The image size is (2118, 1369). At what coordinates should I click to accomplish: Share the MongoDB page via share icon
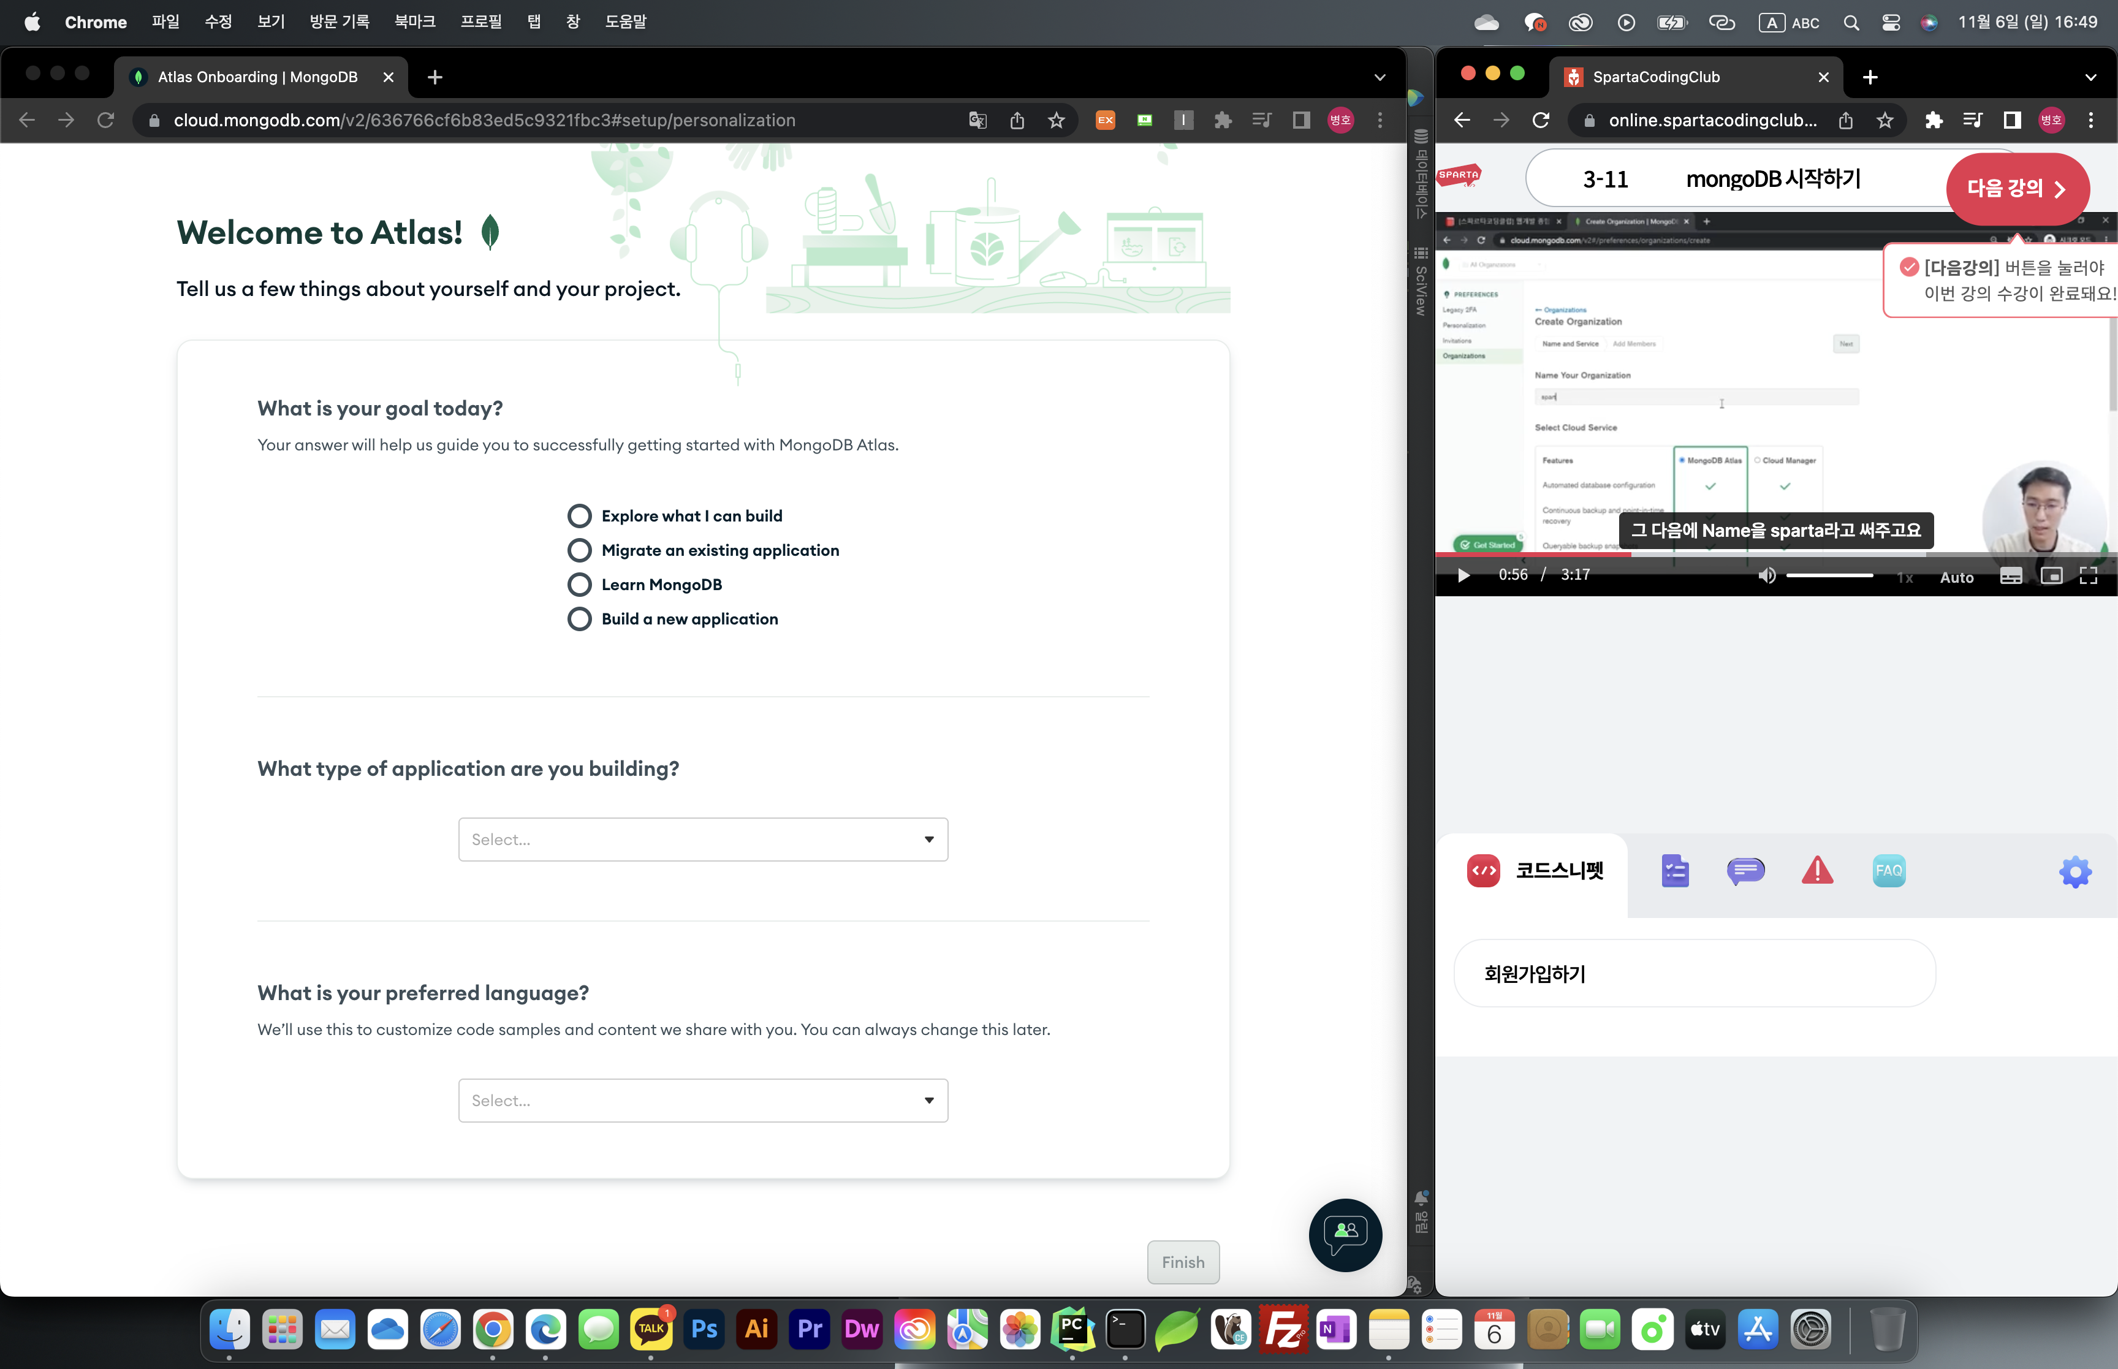pos(1017,120)
